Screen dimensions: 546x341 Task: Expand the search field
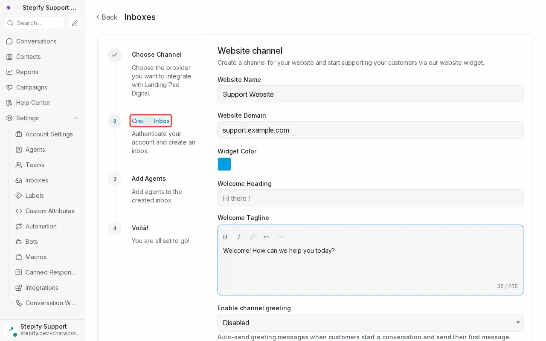34,23
